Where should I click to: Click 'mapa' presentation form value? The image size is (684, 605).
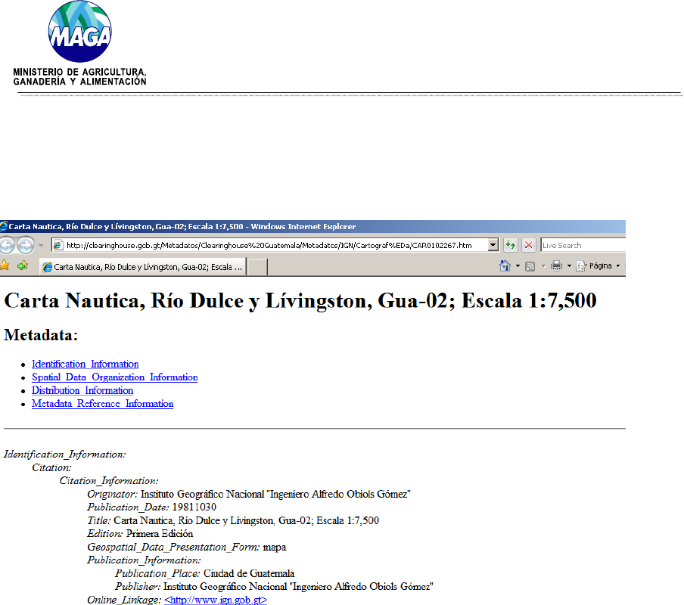275,547
